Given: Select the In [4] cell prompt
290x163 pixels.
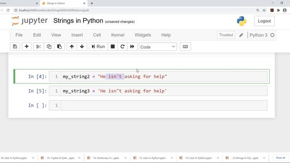Looking at the screenshot, I should coord(37,77).
